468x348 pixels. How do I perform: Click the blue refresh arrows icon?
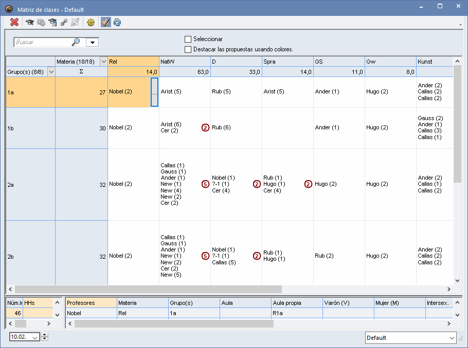point(117,23)
